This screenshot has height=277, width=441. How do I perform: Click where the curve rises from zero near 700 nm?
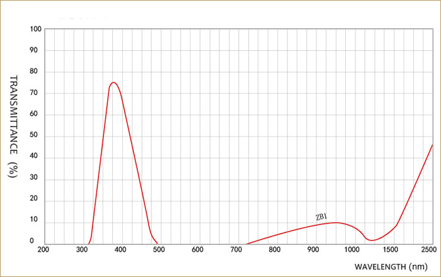pyautogui.click(x=247, y=244)
